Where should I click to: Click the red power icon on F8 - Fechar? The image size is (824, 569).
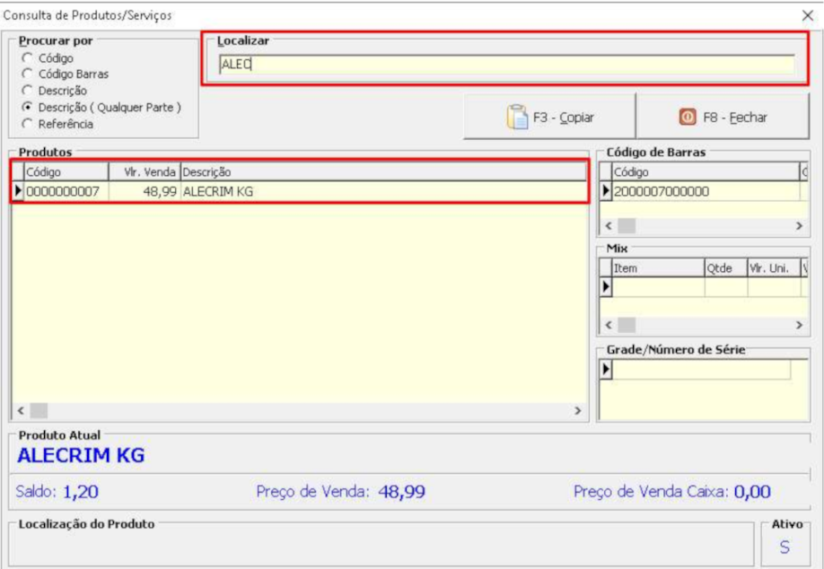688,118
